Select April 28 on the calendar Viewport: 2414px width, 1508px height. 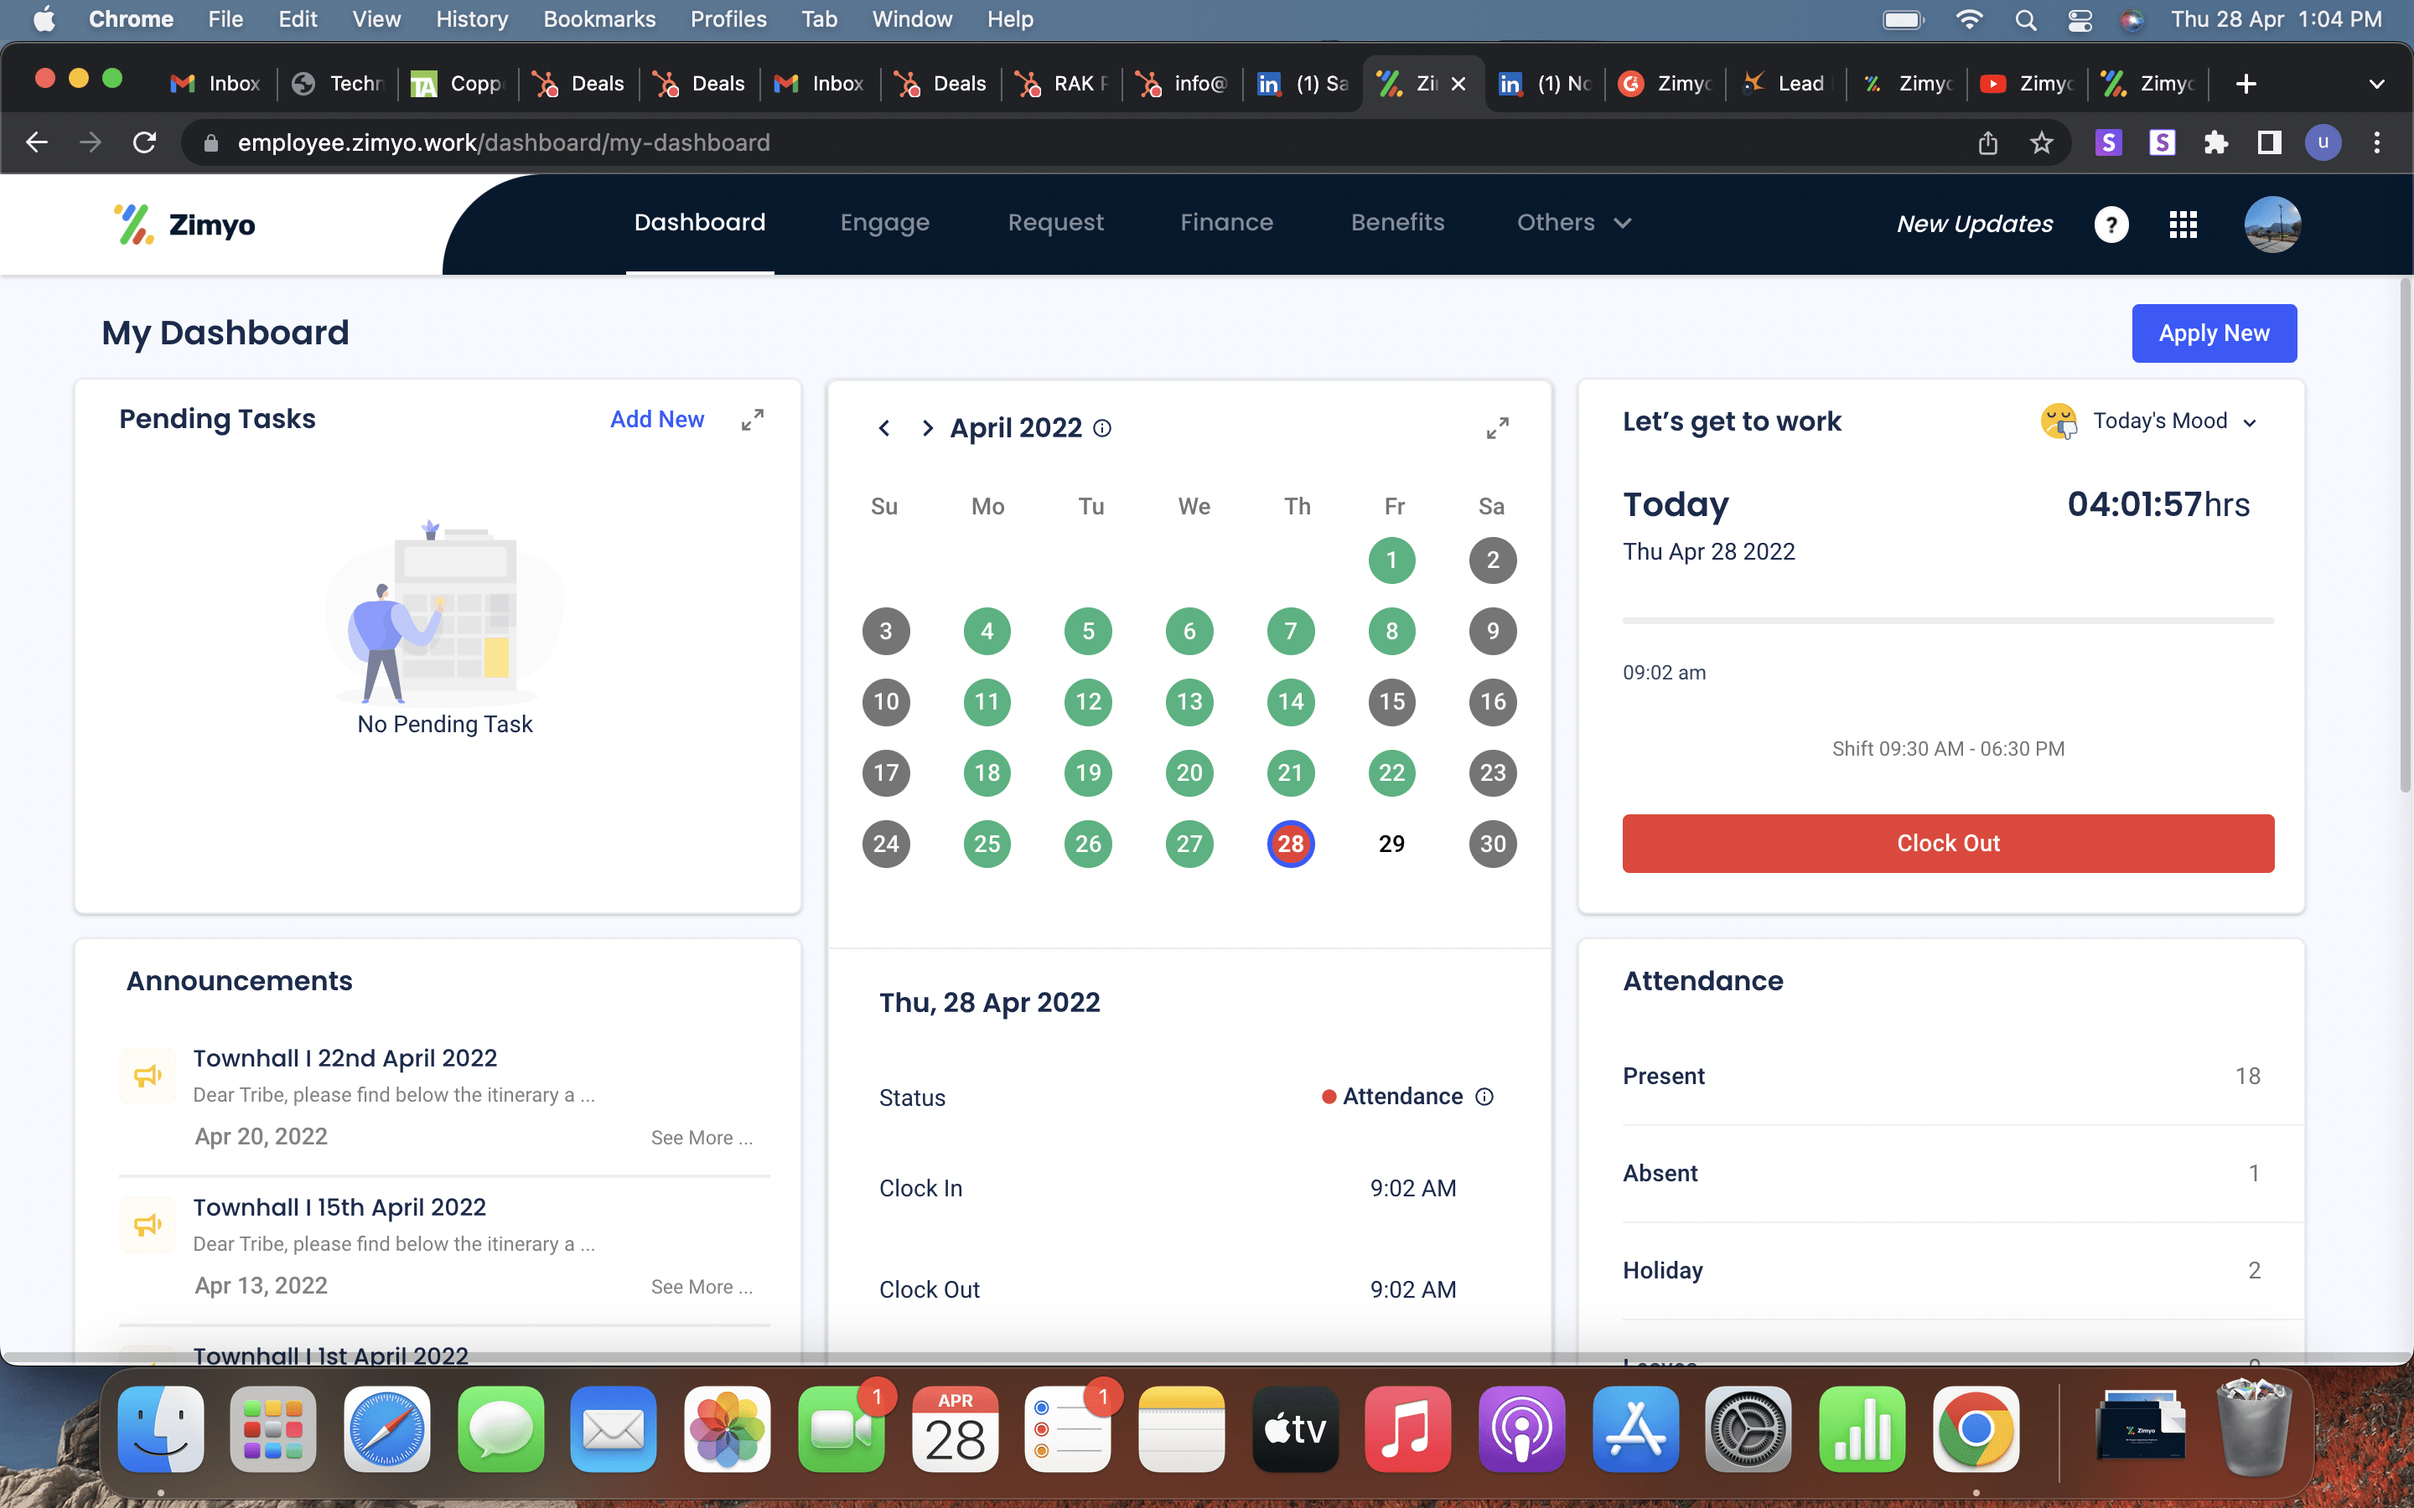(1290, 844)
